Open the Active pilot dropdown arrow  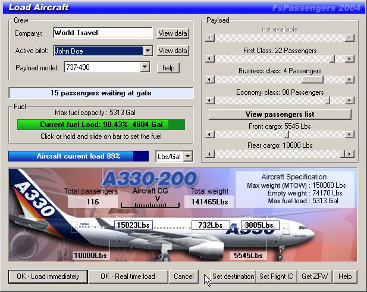(148, 51)
